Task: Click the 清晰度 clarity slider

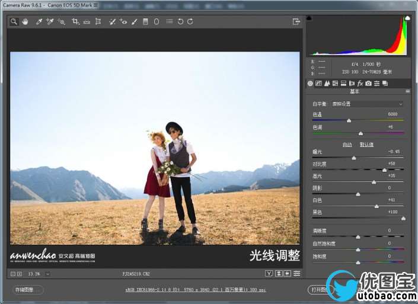Action: (358, 236)
